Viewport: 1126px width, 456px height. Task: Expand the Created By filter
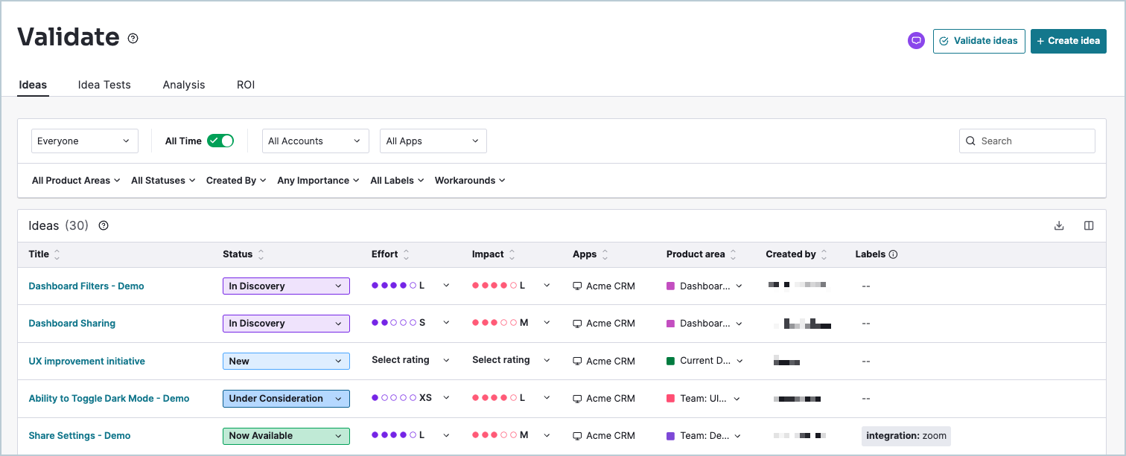click(236, 181)
